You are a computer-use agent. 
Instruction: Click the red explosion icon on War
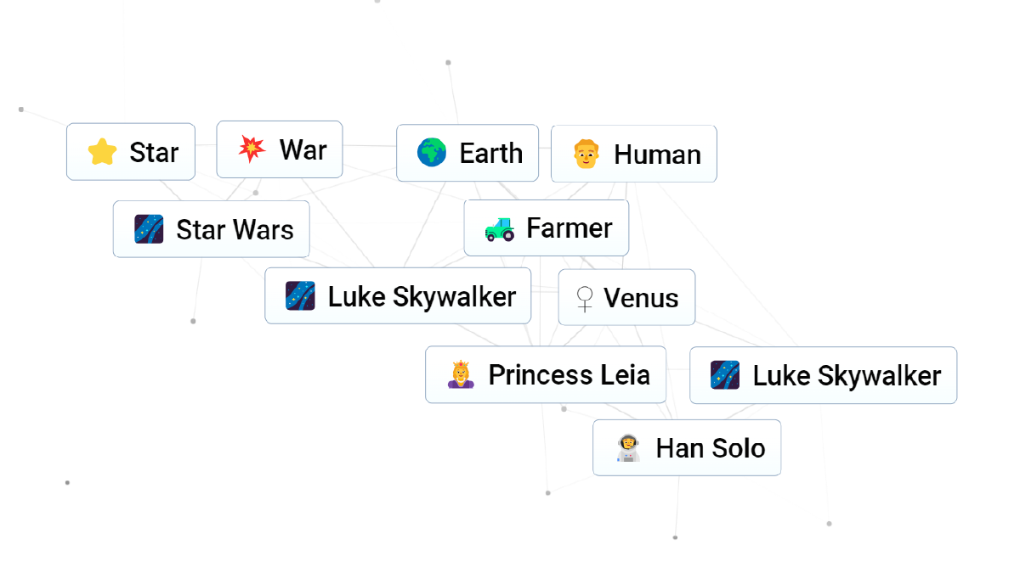(252, 149)
